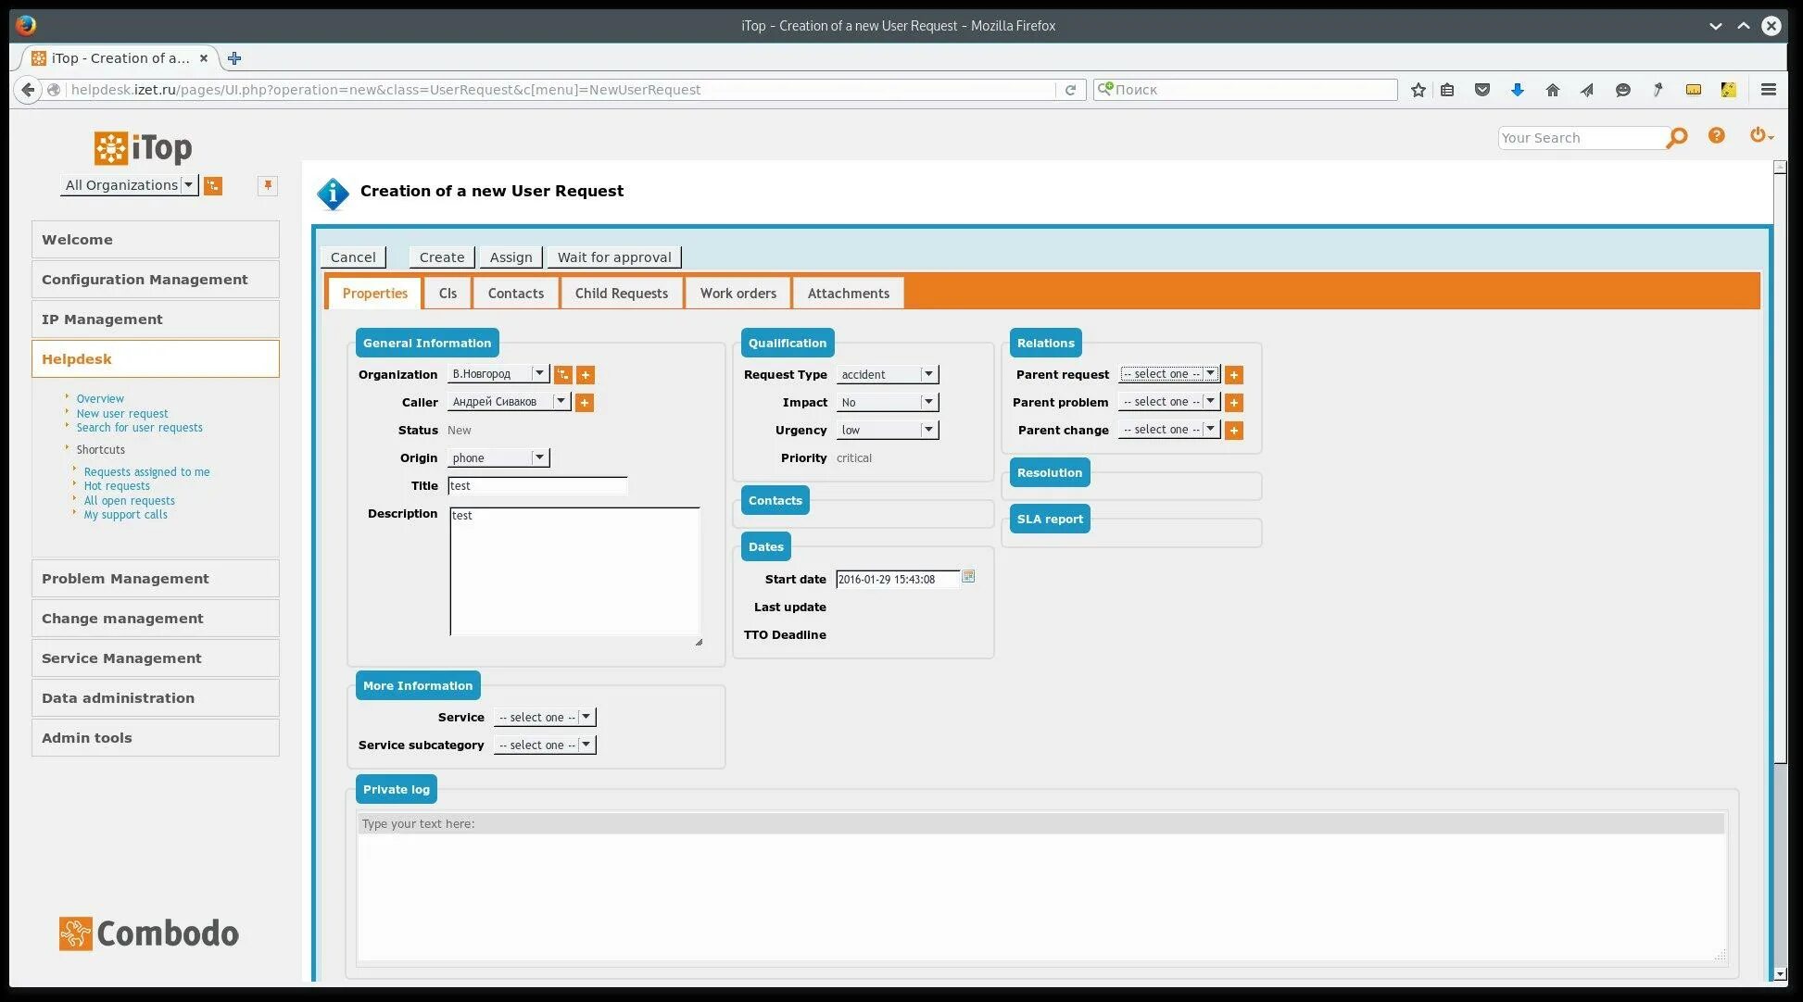Click the magnifier search icon in iTop header
This screenshot has height=1002, width=1803.
[1676, 139]
